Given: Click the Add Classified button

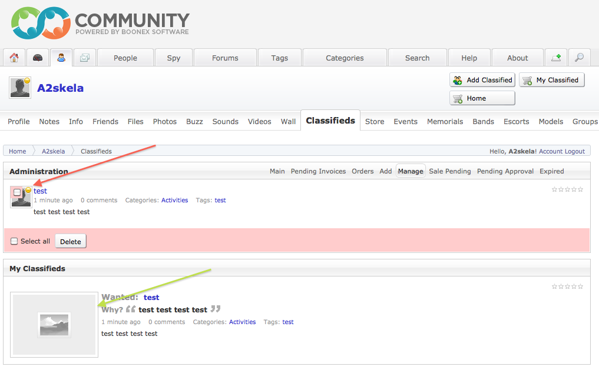Looking at the screenshot, I should [x=482, y=80].
